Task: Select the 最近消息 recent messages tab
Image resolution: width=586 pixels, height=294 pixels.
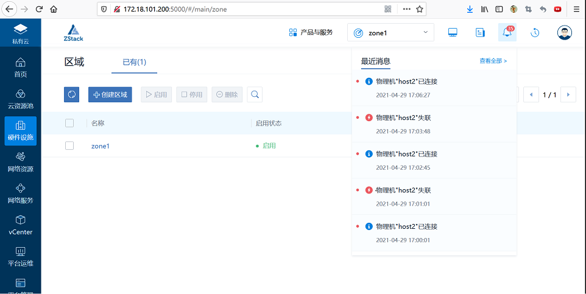Action: [376, 61]
